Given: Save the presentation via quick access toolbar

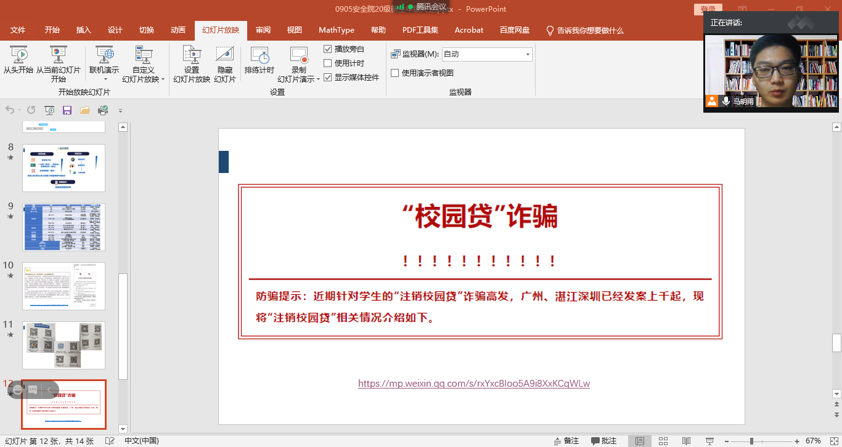Looking at the screenshot, I should [x=67, y=110].
